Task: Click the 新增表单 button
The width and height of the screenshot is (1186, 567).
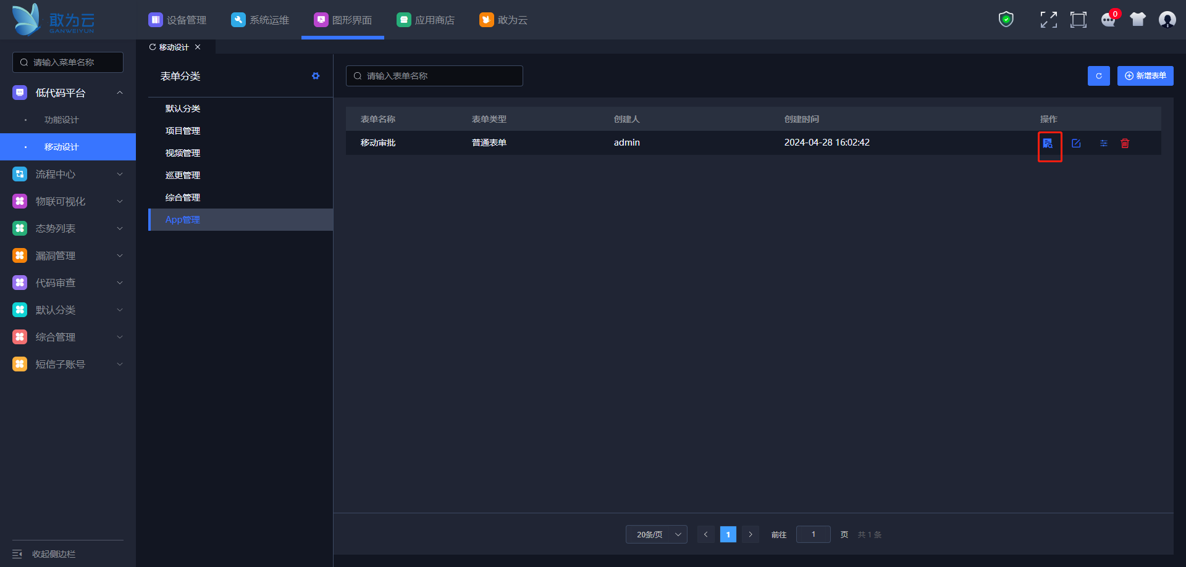Action: (1145, 76)
